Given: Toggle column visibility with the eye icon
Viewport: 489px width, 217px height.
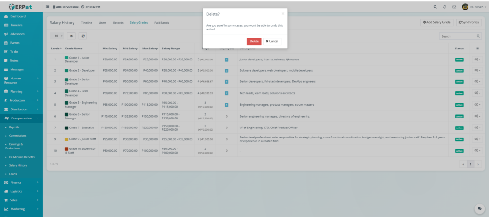Looking at the screenshot, I should click(x=71, y=36).
